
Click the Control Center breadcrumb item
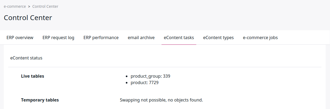pyautogui.click(x=45, y=6)
